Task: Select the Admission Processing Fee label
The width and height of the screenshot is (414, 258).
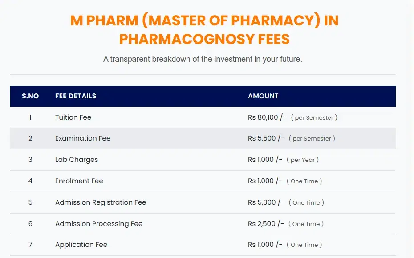Action: 99,224
